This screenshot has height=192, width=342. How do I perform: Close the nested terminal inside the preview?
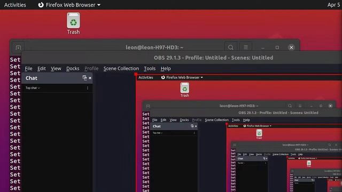(330, 106)
